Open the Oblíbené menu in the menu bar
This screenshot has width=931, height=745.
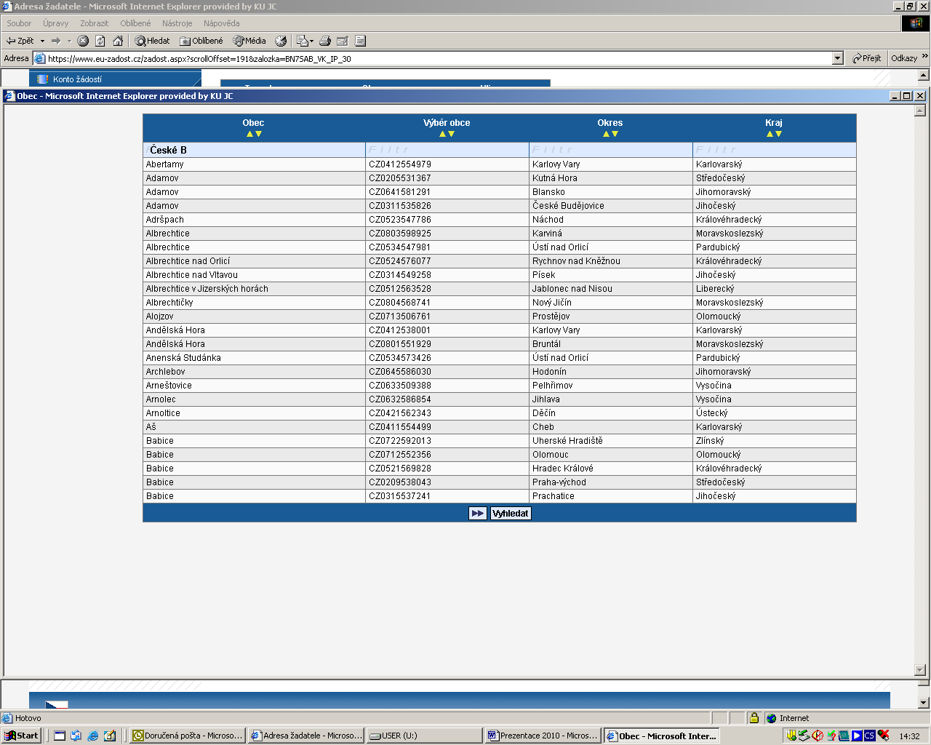[135, 23]
